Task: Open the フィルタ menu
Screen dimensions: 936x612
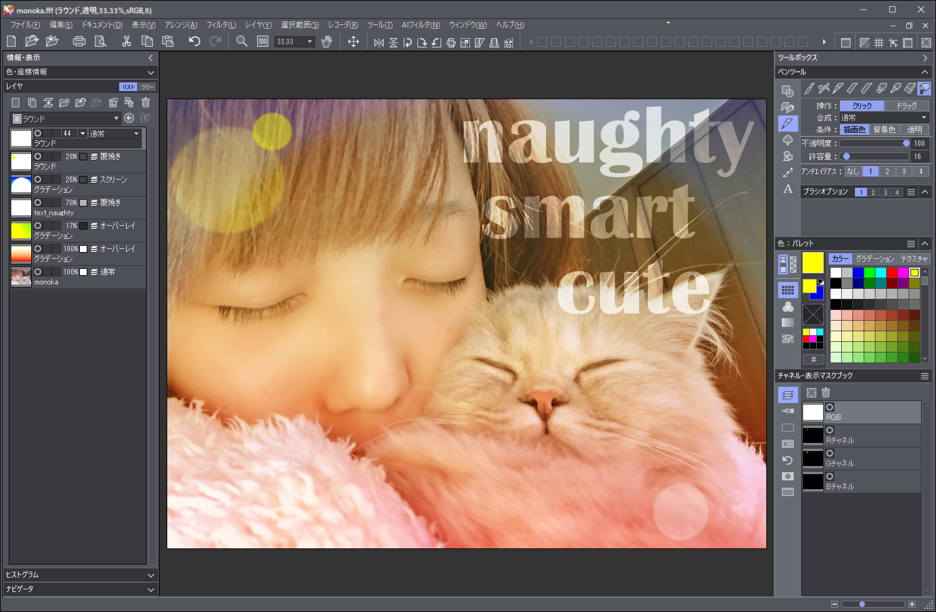Action: point(220,25)
